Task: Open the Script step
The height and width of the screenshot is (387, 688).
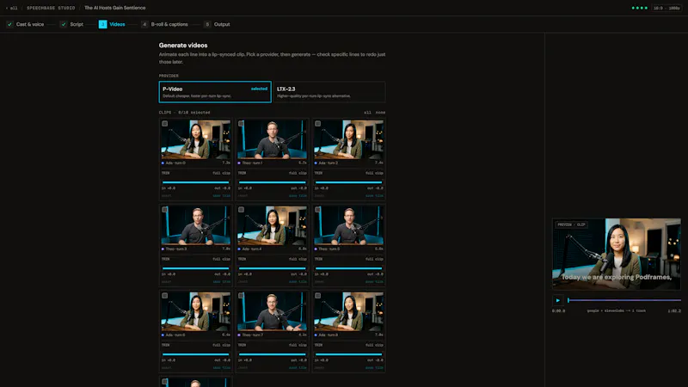Action: (x=72, y=24)
